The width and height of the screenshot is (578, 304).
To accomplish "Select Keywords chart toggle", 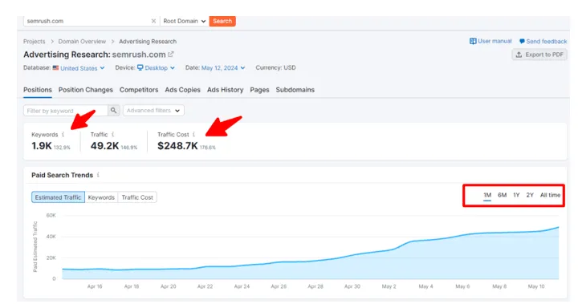I will tap(101, 197).
